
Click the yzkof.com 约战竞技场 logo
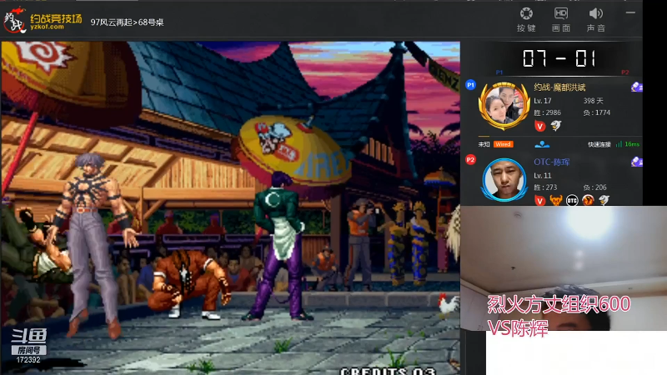43,19
